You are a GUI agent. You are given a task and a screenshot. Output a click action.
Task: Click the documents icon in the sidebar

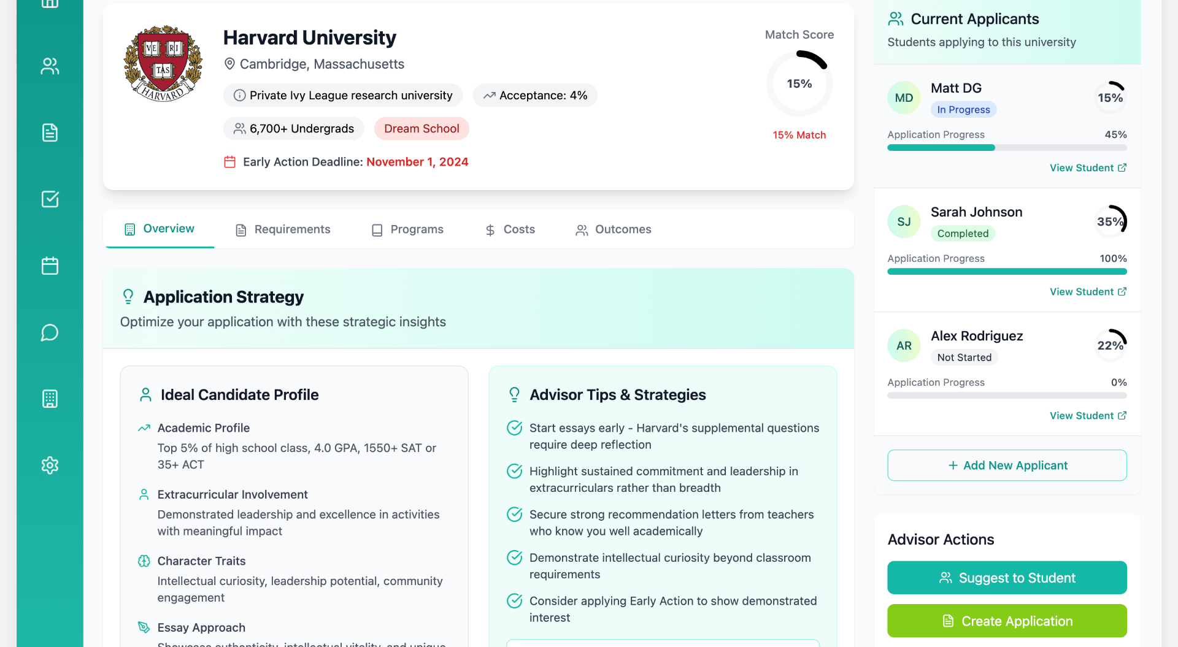50,132
